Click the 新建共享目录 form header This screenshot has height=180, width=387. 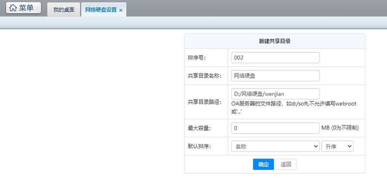(274, 41)
